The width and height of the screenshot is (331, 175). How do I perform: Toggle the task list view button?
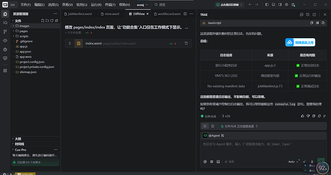pos(205,126)
